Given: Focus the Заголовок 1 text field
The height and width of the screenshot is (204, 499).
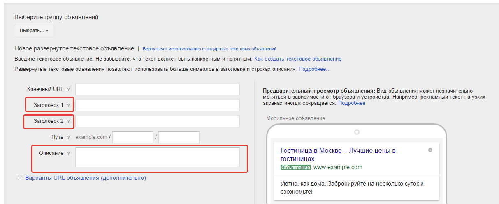Looking at the screenshot, I should click(157, 105).
